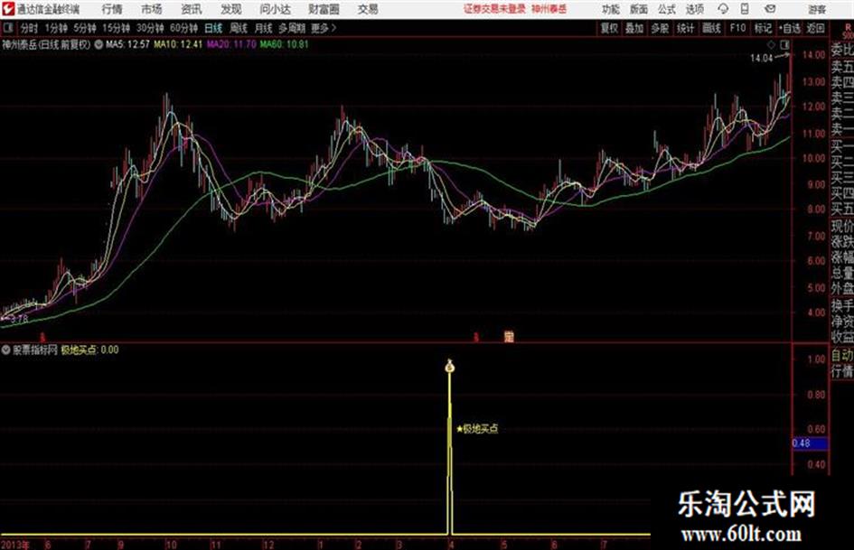This screenshot has width=854, height=550.
Task: Open the 公式 menu
Action: [x=667, y=9]
